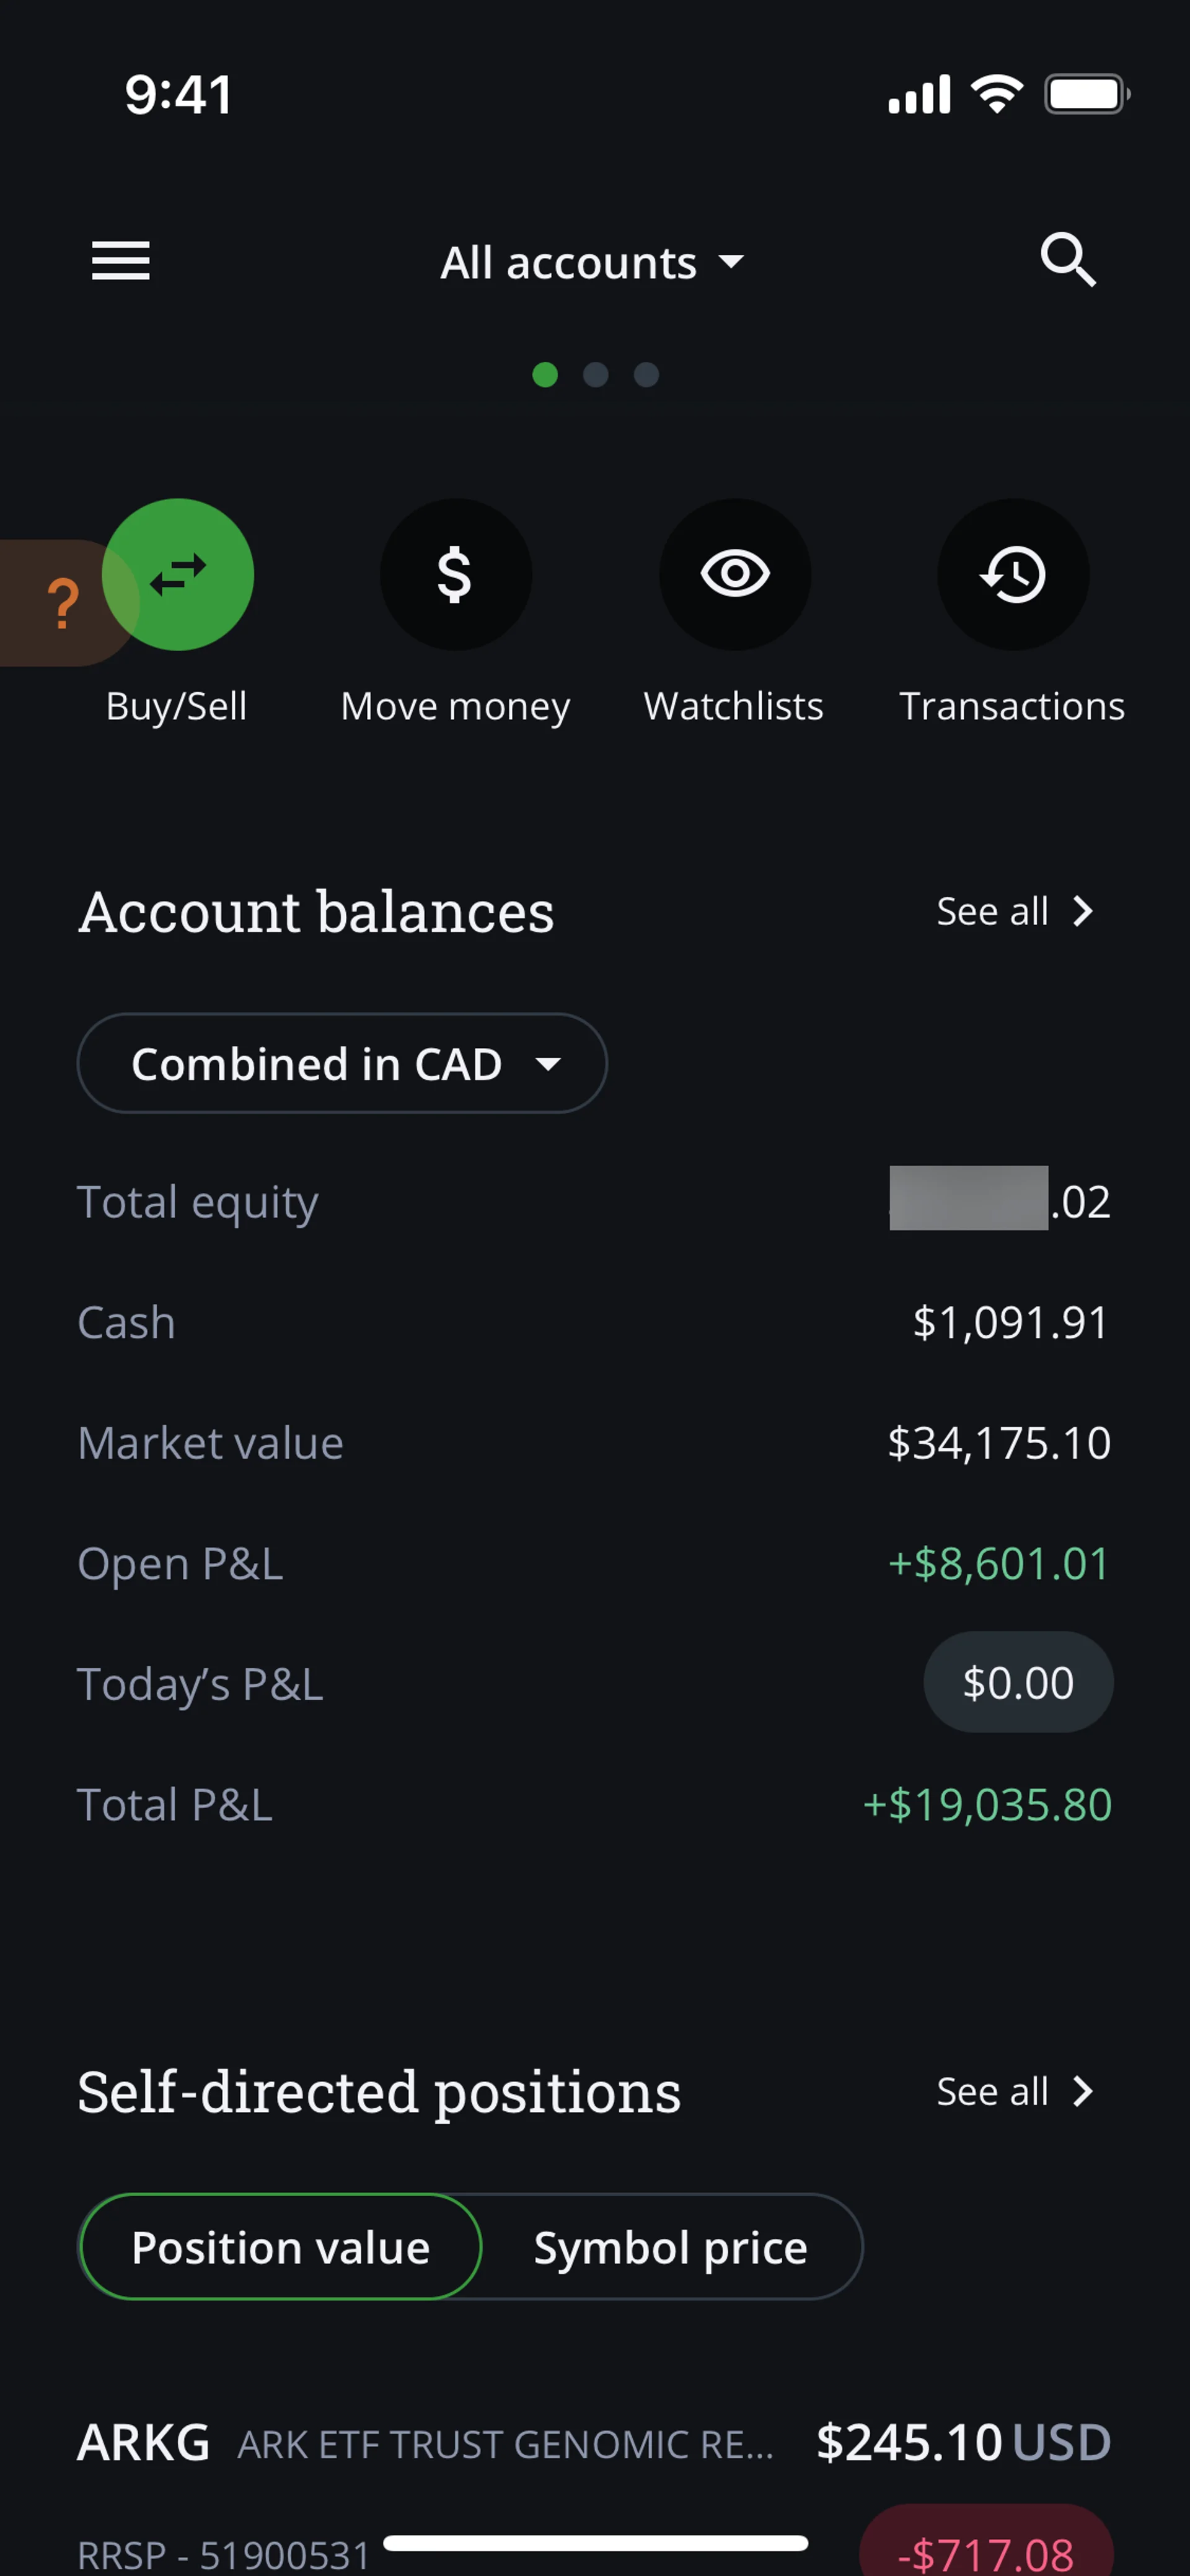This screenshot has width=1190, height=2576.
Task: Open the Combined in CAD dropdown
Action: coord(342,1063)
